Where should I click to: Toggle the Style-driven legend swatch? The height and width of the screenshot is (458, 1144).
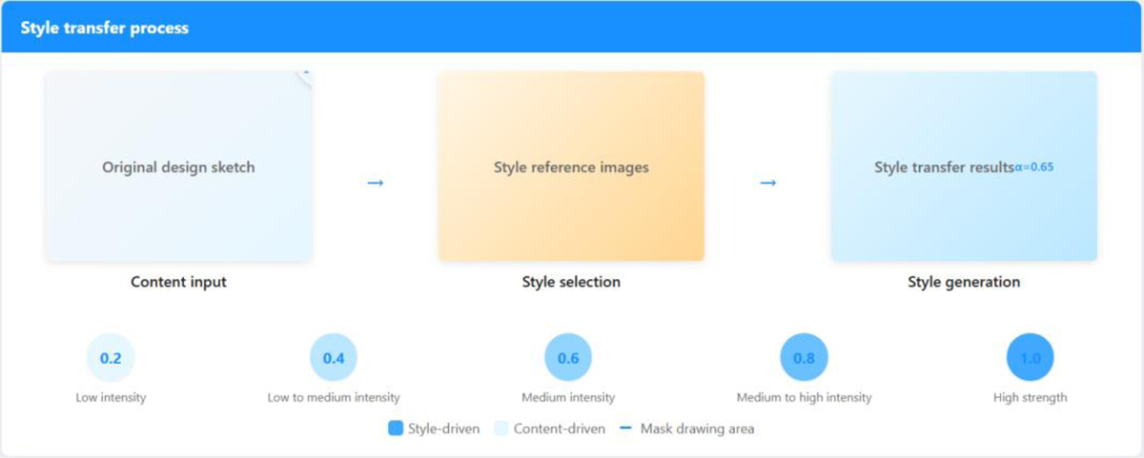click(x=396, y=428)
